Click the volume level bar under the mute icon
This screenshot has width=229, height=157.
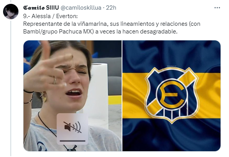click(x=72, y=141)
